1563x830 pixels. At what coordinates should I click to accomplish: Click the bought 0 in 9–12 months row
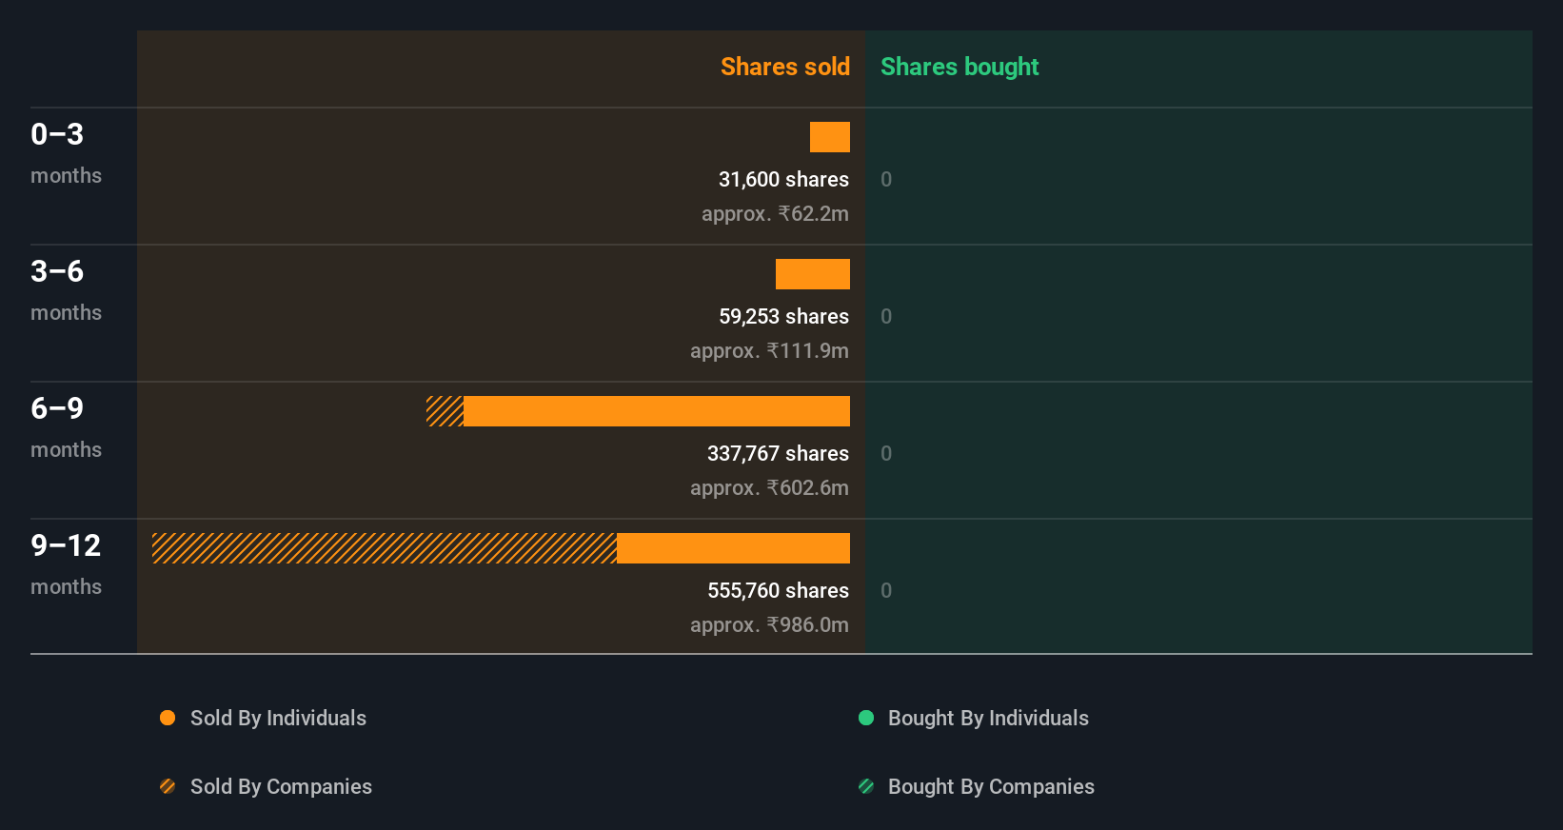(886, 590)
